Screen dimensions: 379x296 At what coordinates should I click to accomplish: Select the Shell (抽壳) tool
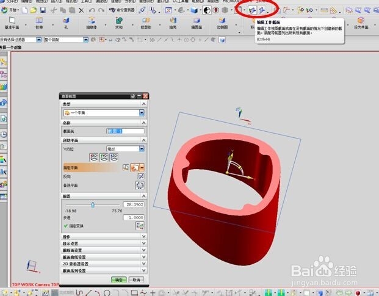pos(173,23)
